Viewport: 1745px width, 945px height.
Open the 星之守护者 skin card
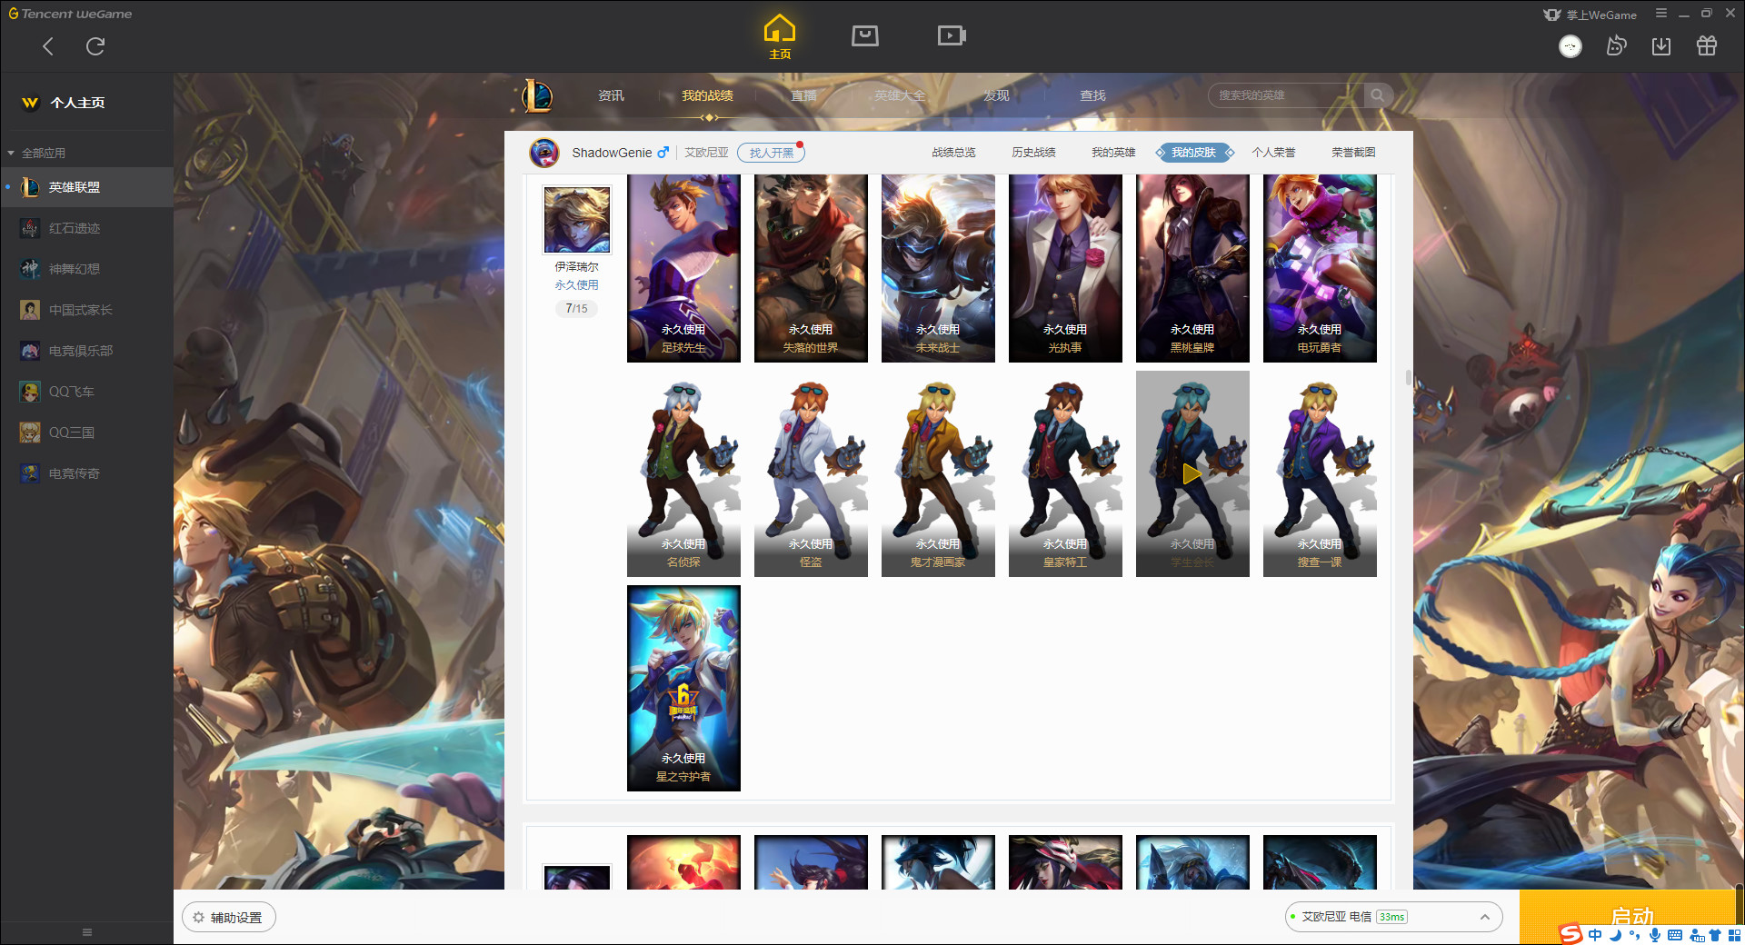click(x=683, y=688)
